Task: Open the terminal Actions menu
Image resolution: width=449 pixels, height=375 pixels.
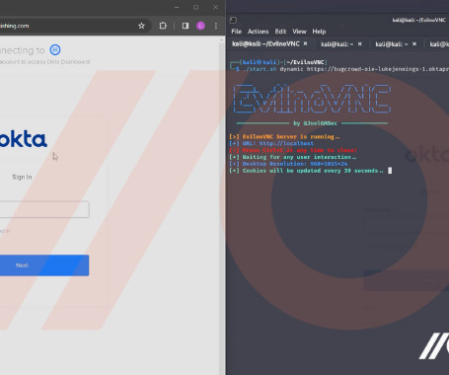Action: 258,32
